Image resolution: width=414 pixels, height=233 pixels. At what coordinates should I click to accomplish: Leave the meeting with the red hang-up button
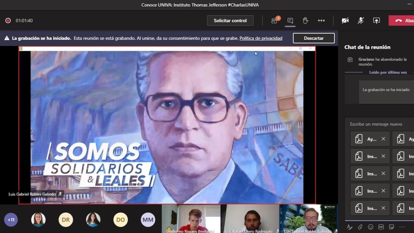401,20
